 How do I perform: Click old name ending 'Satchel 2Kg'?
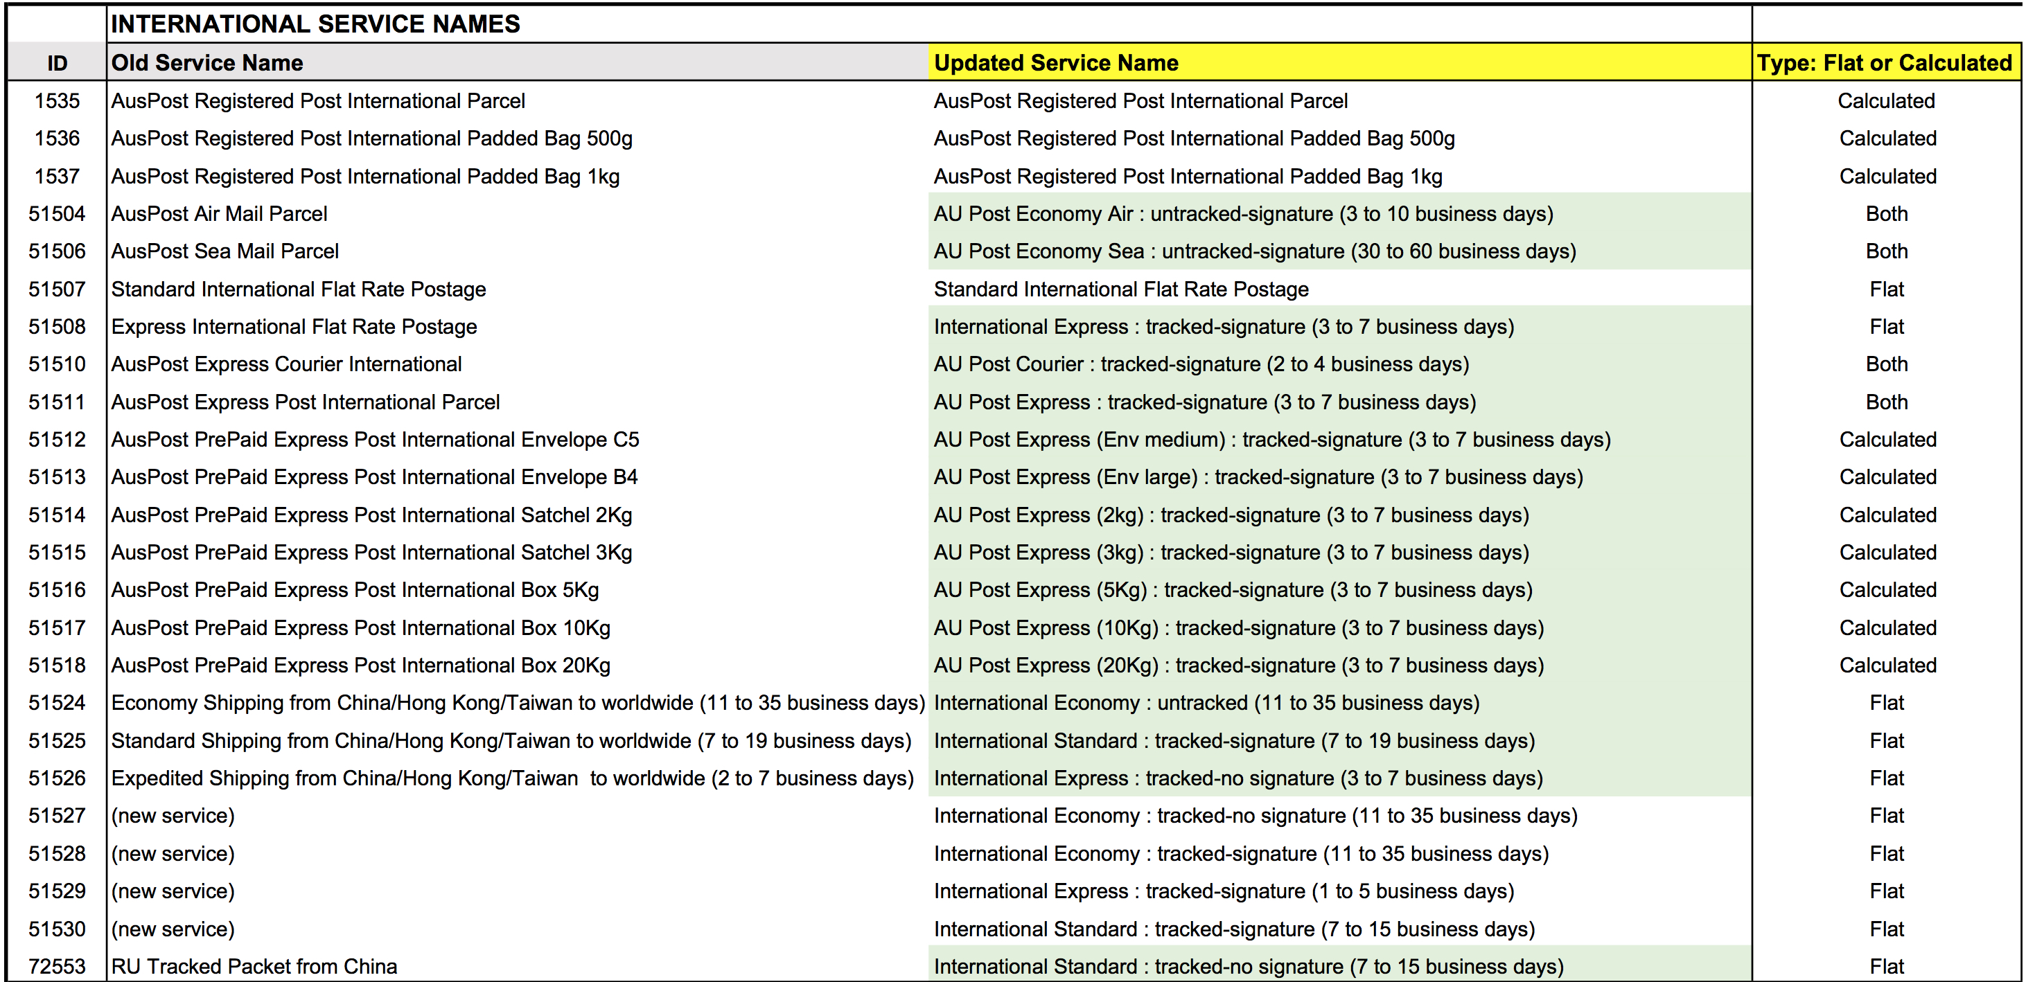[371, 515]
